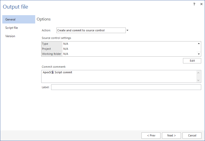Image resolution: width=205 pixels, height=141 pixels.
Task: Focus the Label input field
Action: [126, 87]
